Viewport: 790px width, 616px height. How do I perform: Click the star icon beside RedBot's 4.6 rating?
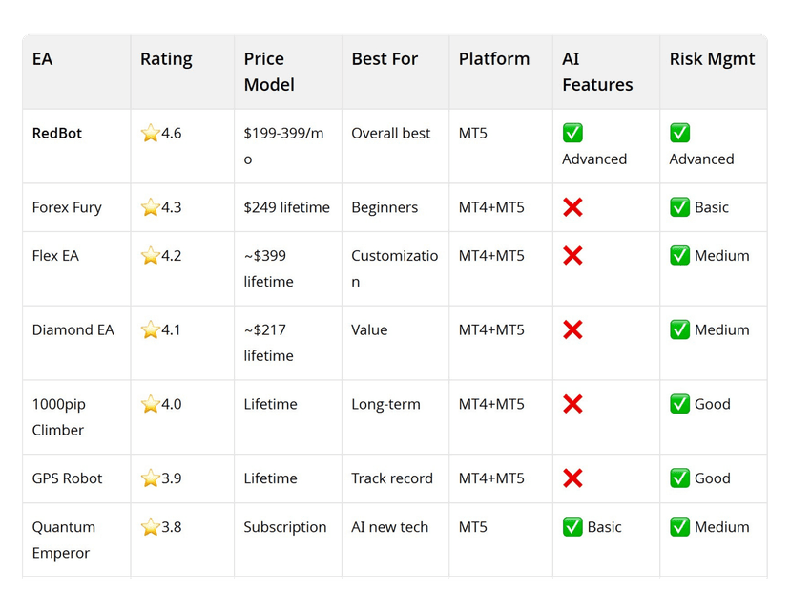pyautogui.click(x=150, y=133)
